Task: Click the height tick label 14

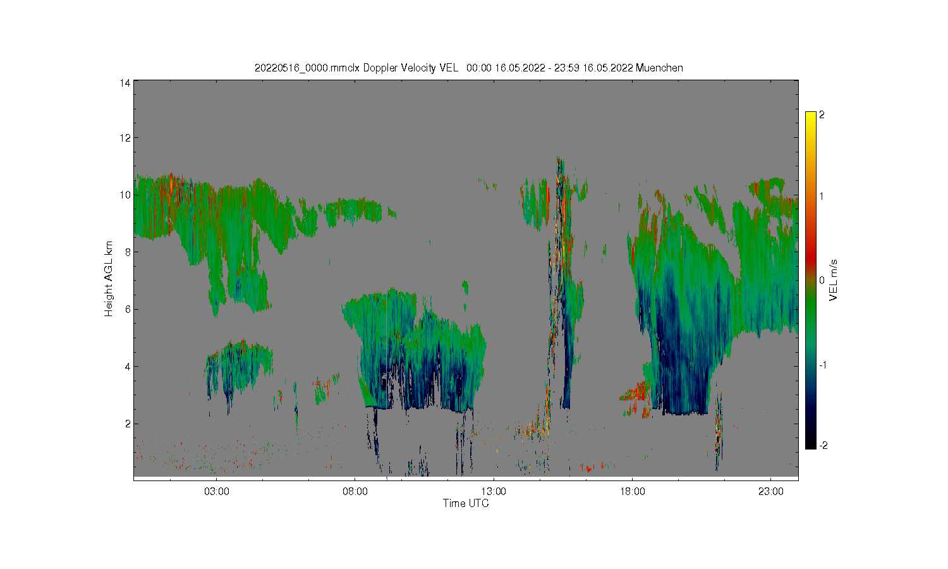Action: 125,83
